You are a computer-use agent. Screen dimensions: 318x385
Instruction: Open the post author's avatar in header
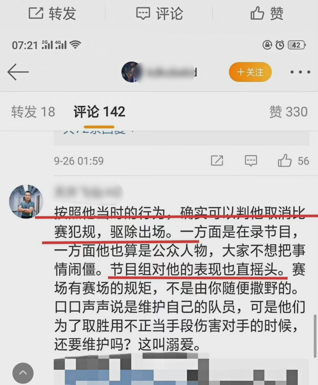tap(131, 72)
